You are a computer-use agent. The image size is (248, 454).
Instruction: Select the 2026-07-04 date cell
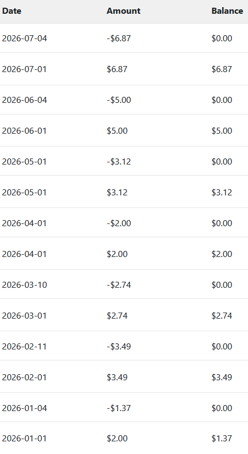[24, 38]
